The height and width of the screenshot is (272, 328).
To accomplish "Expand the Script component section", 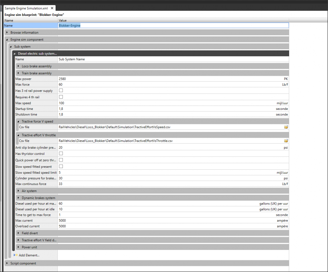I will 7,263.
